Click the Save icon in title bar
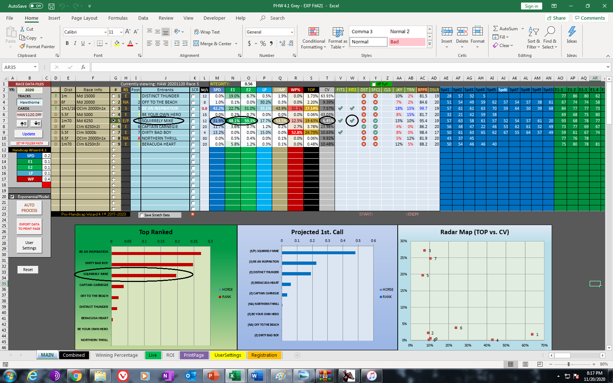Screen dimensions: 613x383 tap(51, 6)
